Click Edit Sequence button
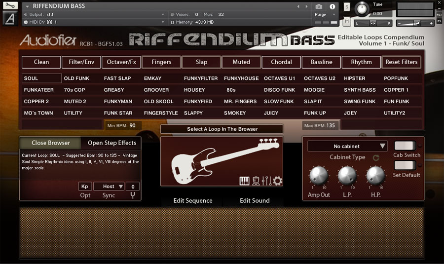 click(x=193, y=200)
